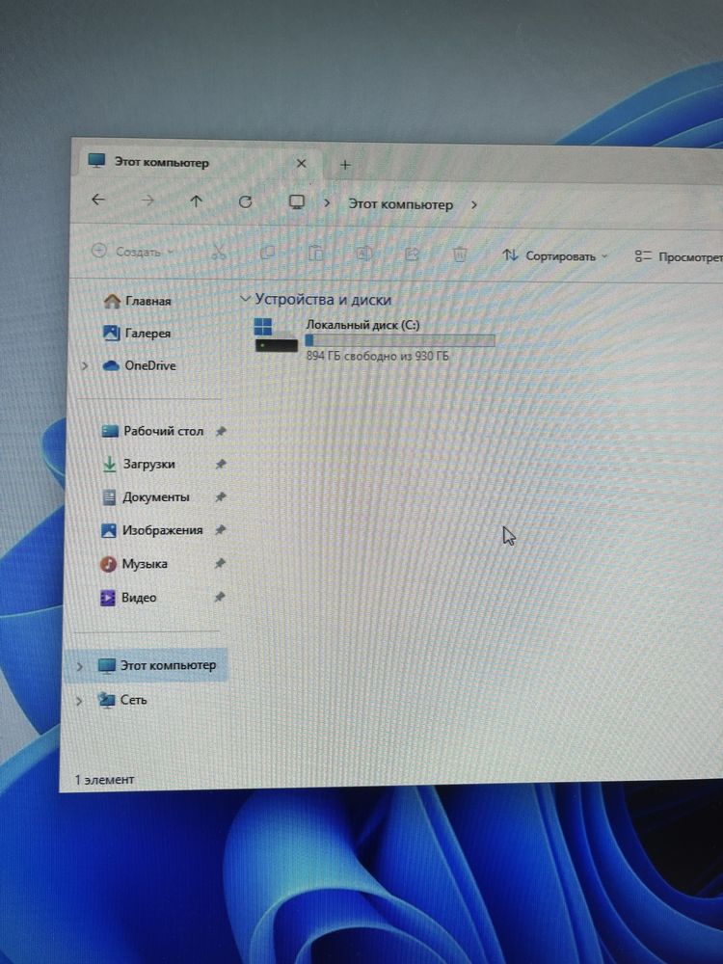Click the 1 элемент status text
Image resolution: width=723 pixels, height=964 pixels.
(104, 780)
